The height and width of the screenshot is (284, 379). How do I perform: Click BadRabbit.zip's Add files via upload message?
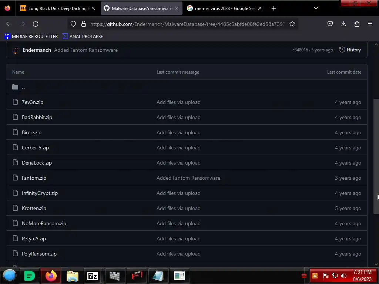[x=178, y=117]
